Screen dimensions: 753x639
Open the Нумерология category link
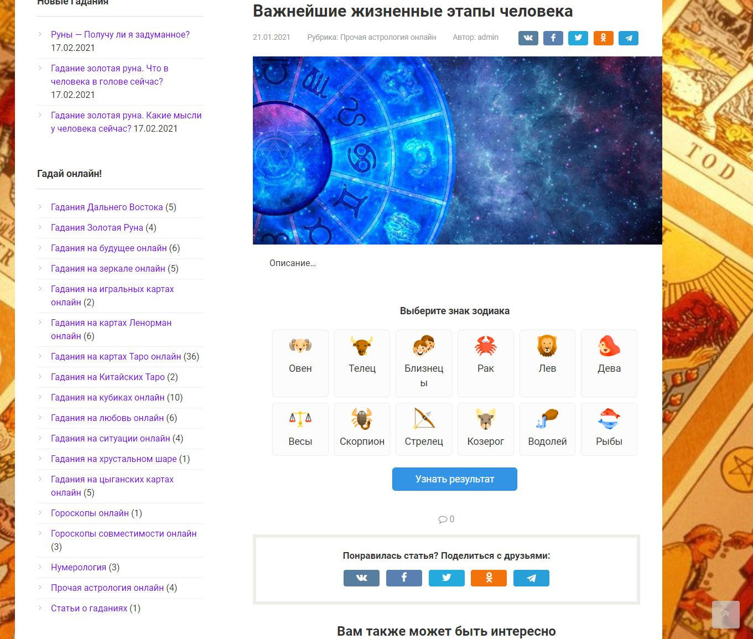(79, 567)
